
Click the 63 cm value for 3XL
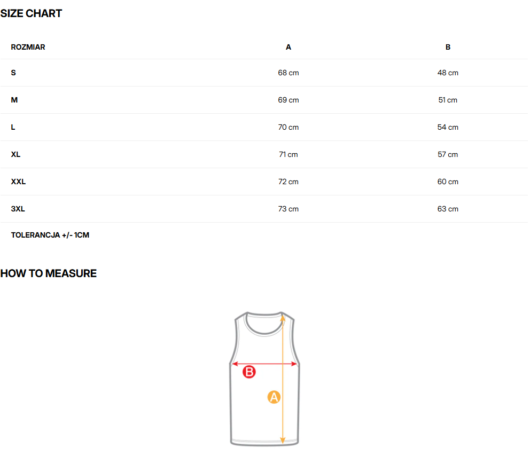(x=448, y=209)
